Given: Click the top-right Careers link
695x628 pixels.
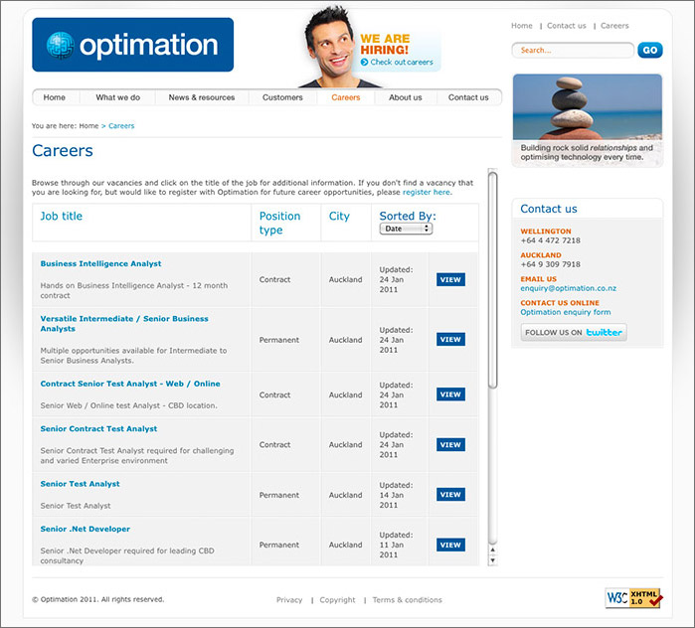Looking at the screenshot, I should point(614,26).
